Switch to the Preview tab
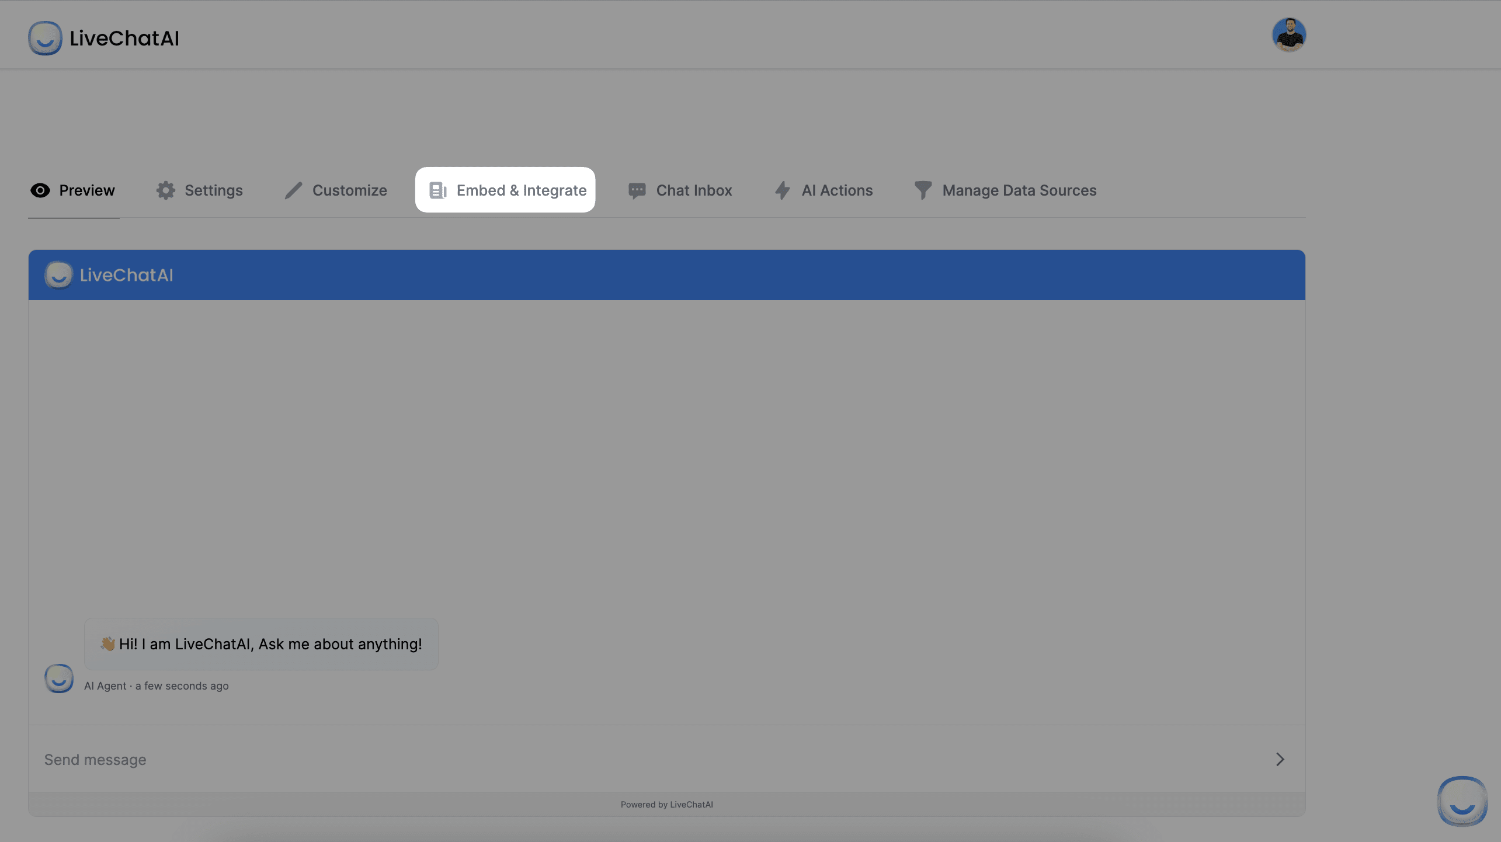The height and width of the screenshot is (842, 1501). (74, 190)
